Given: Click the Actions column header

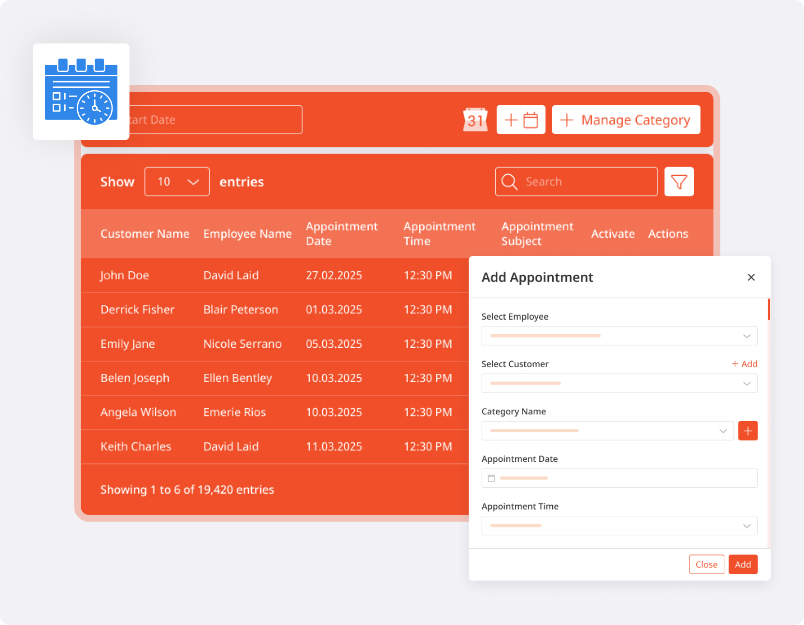Looking at the screenshot, I should pos(668,234).
